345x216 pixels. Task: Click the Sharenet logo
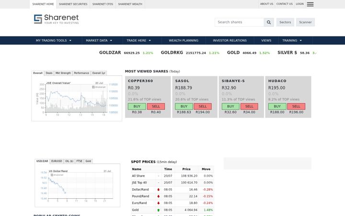tap(57, 19)
